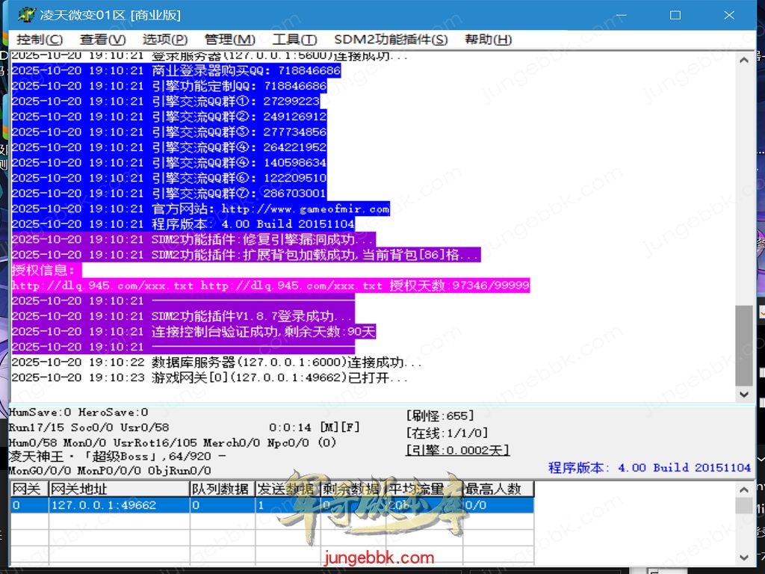
Task: Select the gateway row 127.0.0.1:49662
Action: (x=103, y=505)
